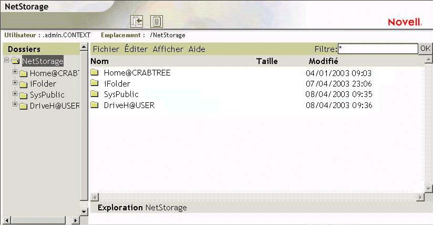This screenshot has height=225, width=433.
Task: Click the iFolder folder icon in file list
Action: [x=95, y=83]
